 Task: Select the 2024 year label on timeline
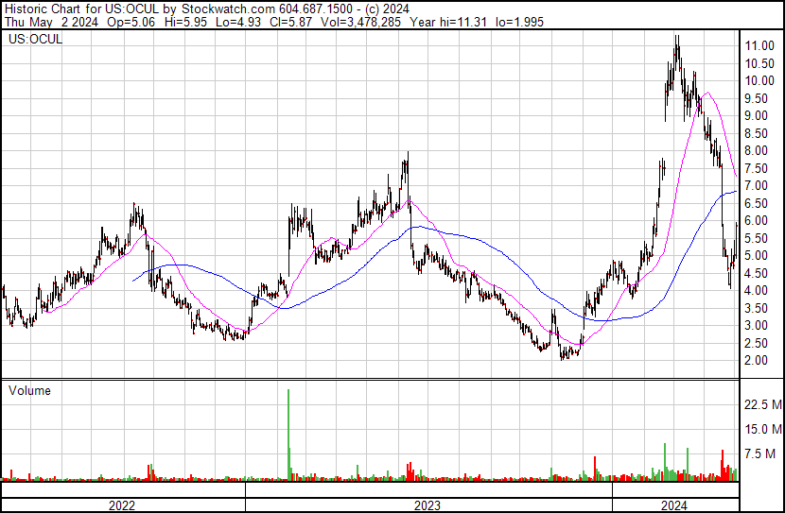tap(674, 505)
